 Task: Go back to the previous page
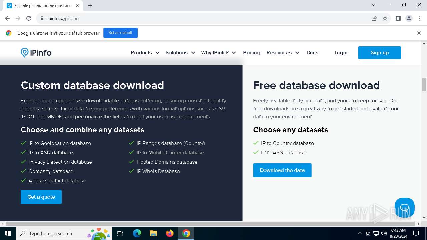coord(7,18)
